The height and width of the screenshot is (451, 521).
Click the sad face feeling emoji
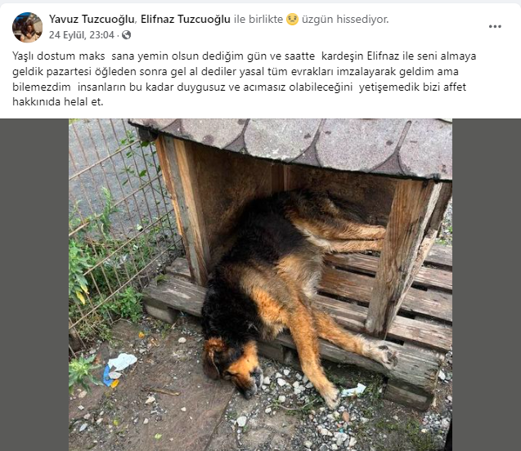[292, 20]
